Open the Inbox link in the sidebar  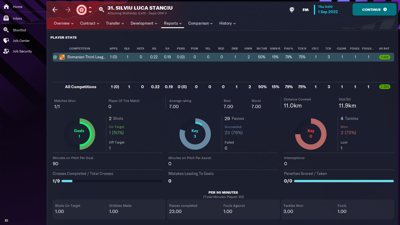click(x=17, y=18)
